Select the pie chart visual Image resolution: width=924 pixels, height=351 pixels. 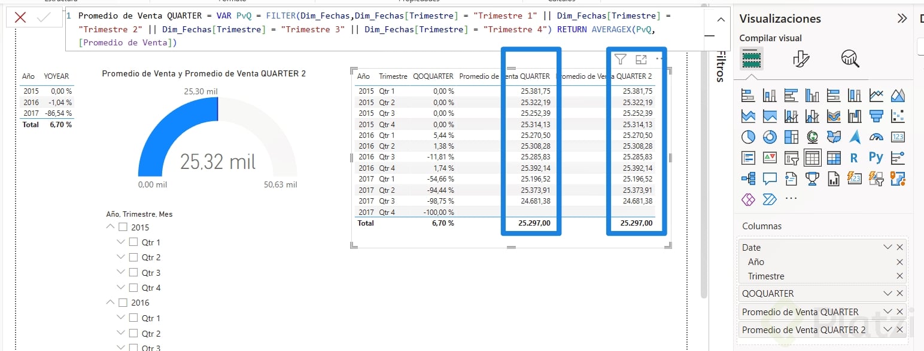(x=748, y=137)
